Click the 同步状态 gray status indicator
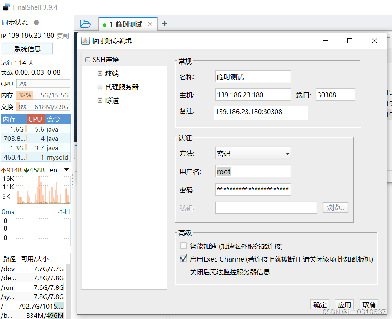 (x=36, y=22)
